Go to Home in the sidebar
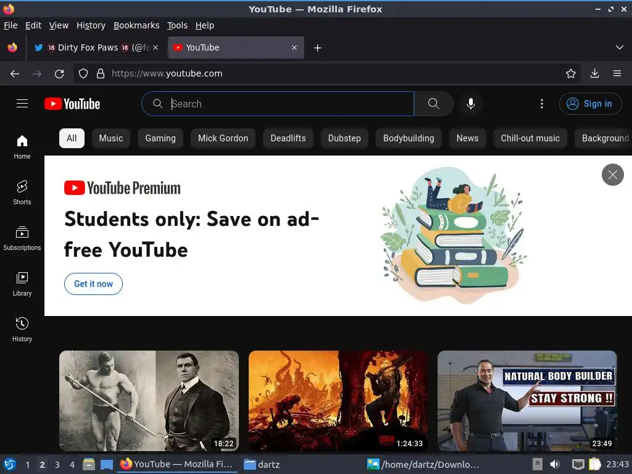Screen dimensions: 632x474 (22, 147)
